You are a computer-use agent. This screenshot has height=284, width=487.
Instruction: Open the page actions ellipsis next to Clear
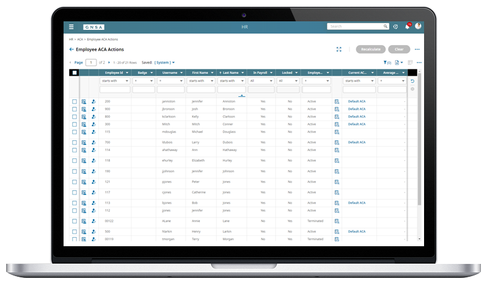click(417, 49)
